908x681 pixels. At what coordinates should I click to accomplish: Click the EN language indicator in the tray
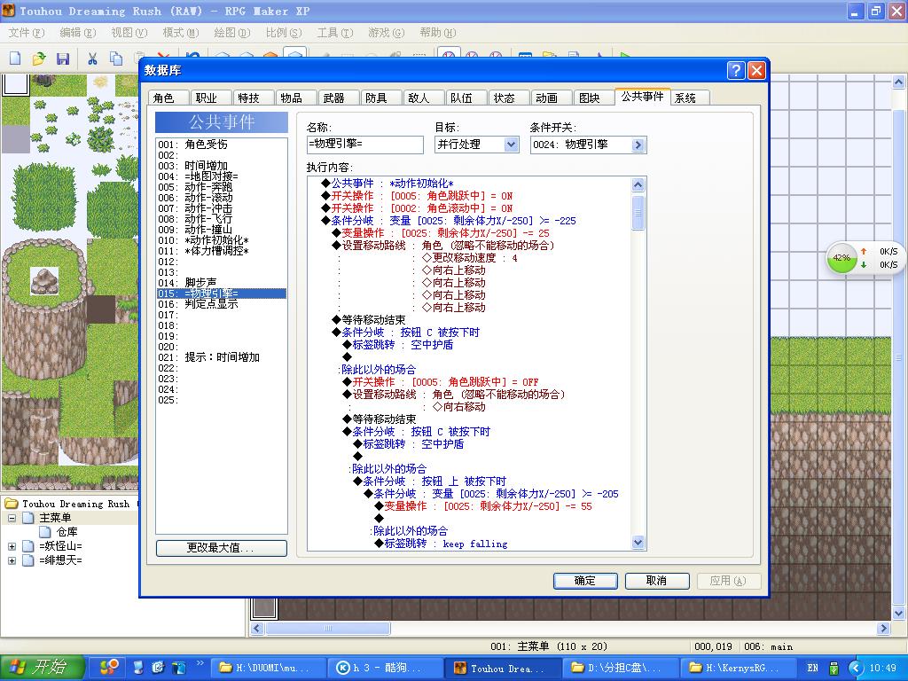click(x=812, y=668)
